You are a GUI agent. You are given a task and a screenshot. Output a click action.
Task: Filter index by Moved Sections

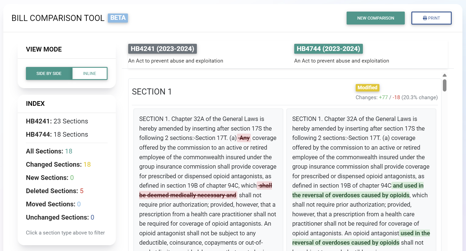pyautogui.click(x=53, y=204)
